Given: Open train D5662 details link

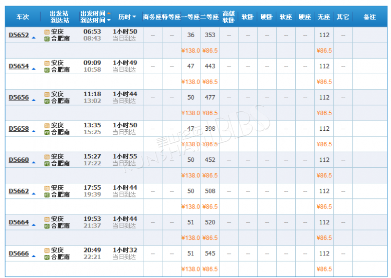Looking at the screenshot, I should pos(19,191).
